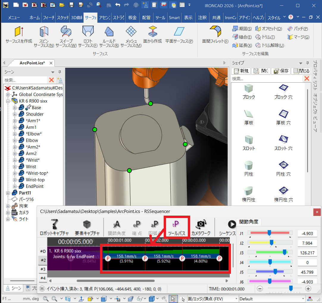322x303 pixels.
Task: Play the sequence (シーケンス) button
Action: pyautogui.click(x=232, y=224)
